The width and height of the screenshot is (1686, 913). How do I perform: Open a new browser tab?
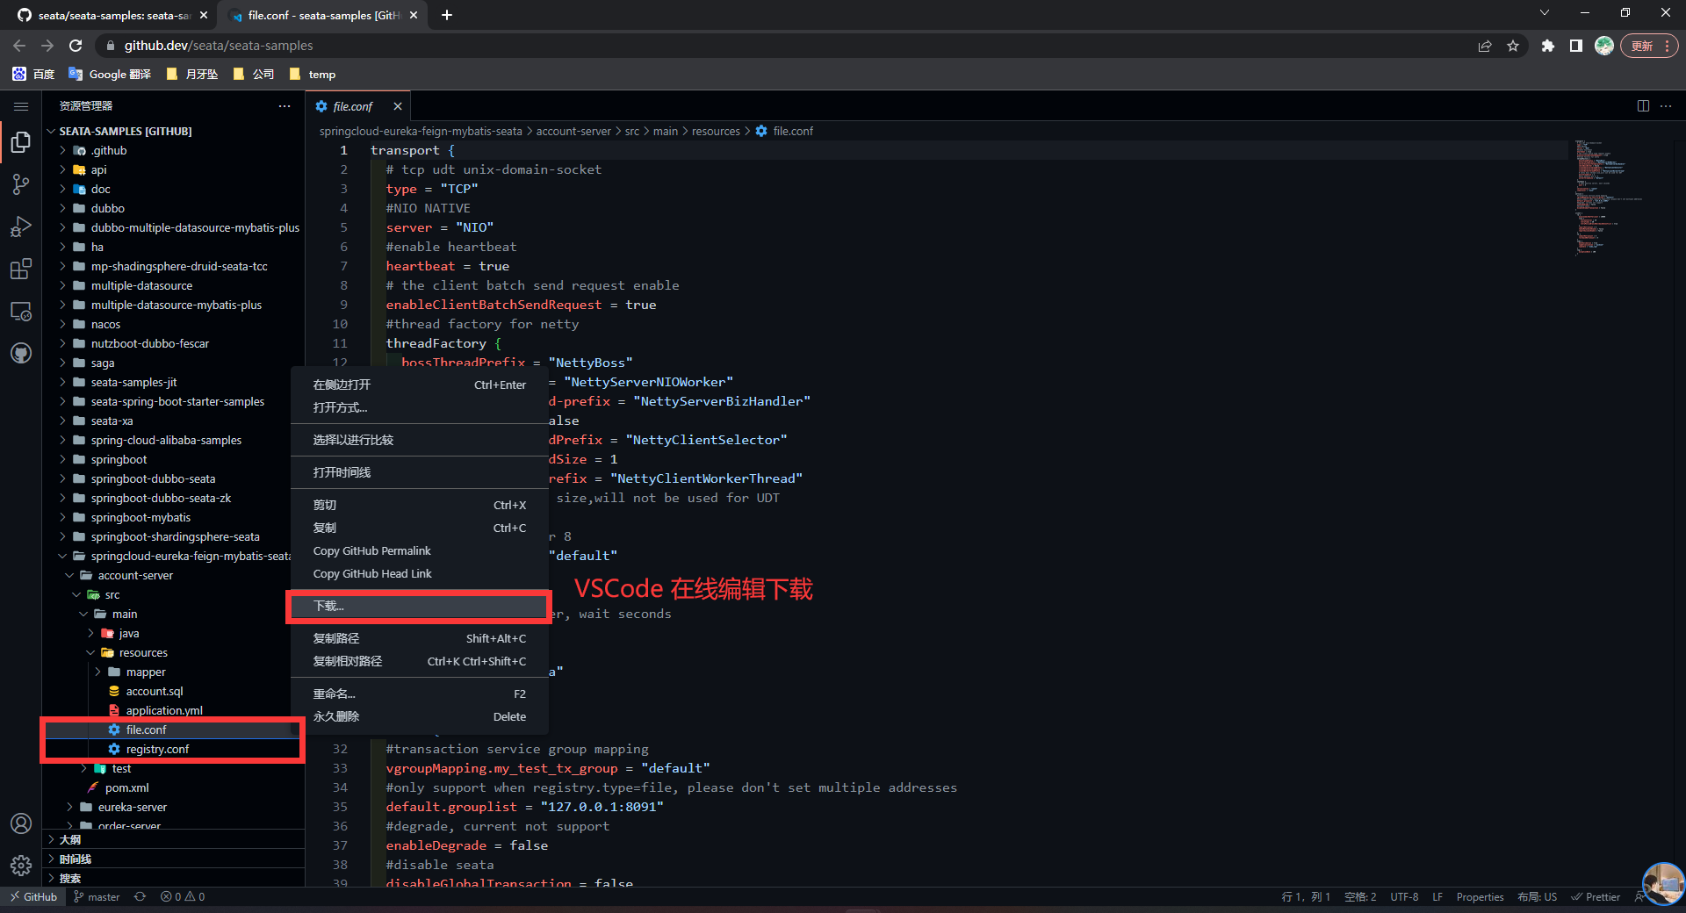coord(447,15)
